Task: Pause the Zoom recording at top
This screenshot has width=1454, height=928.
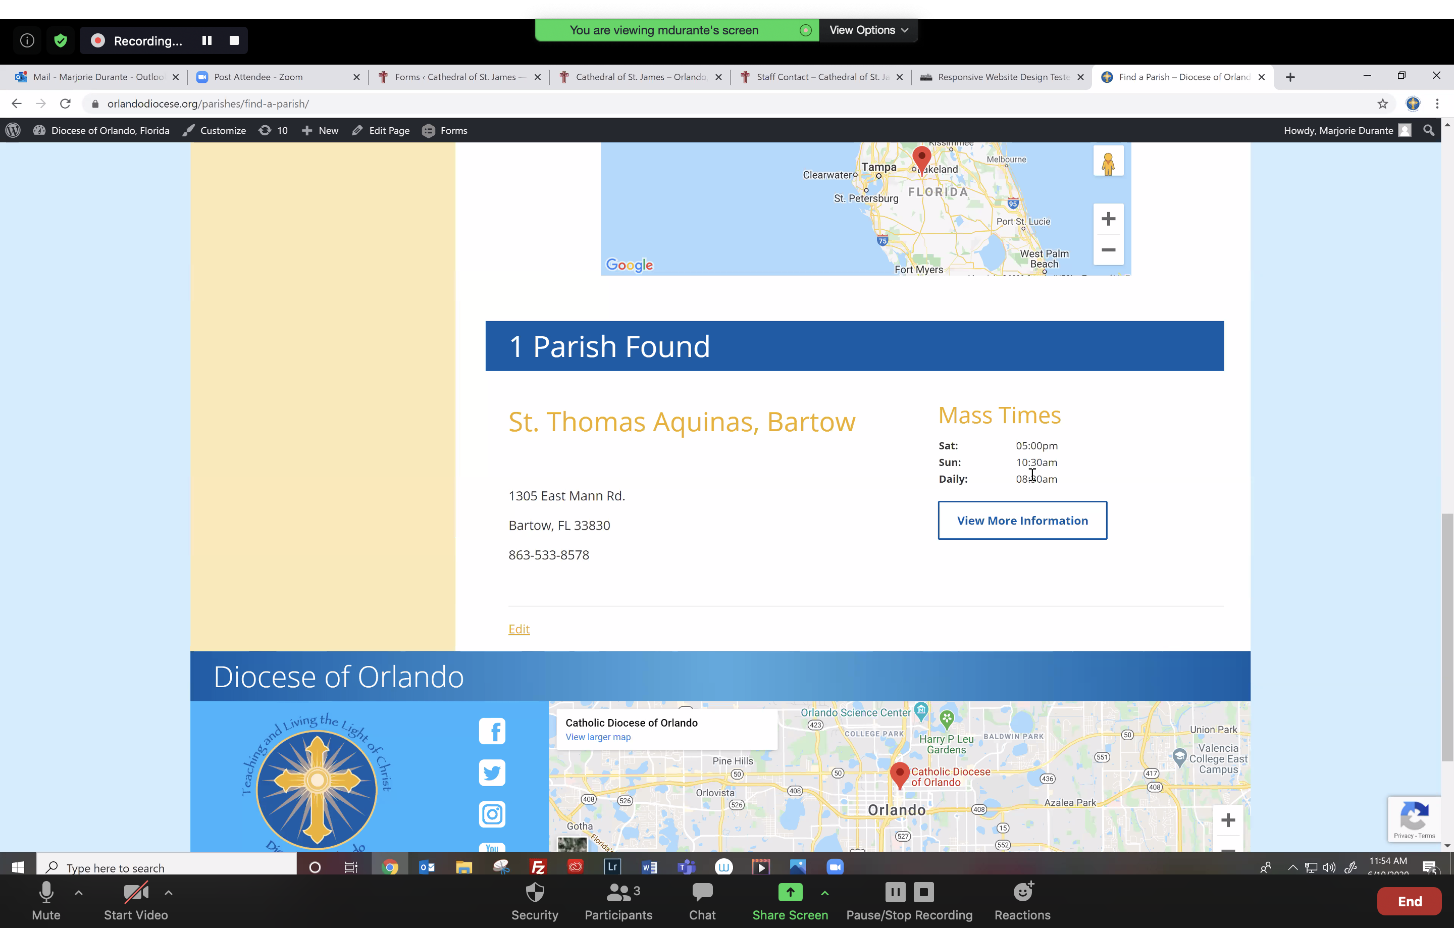Action: tap(206, 40)
